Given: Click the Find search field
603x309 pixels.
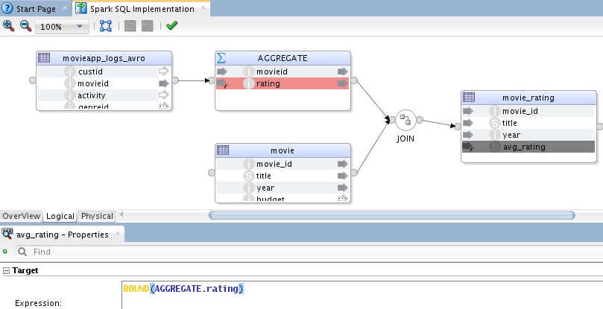Looking at the screenshot, I should 308,252.
